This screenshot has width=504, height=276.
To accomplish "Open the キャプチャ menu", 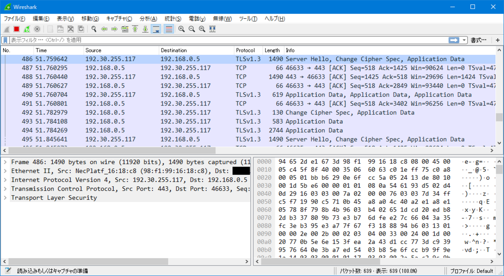I will pos(119,19).
